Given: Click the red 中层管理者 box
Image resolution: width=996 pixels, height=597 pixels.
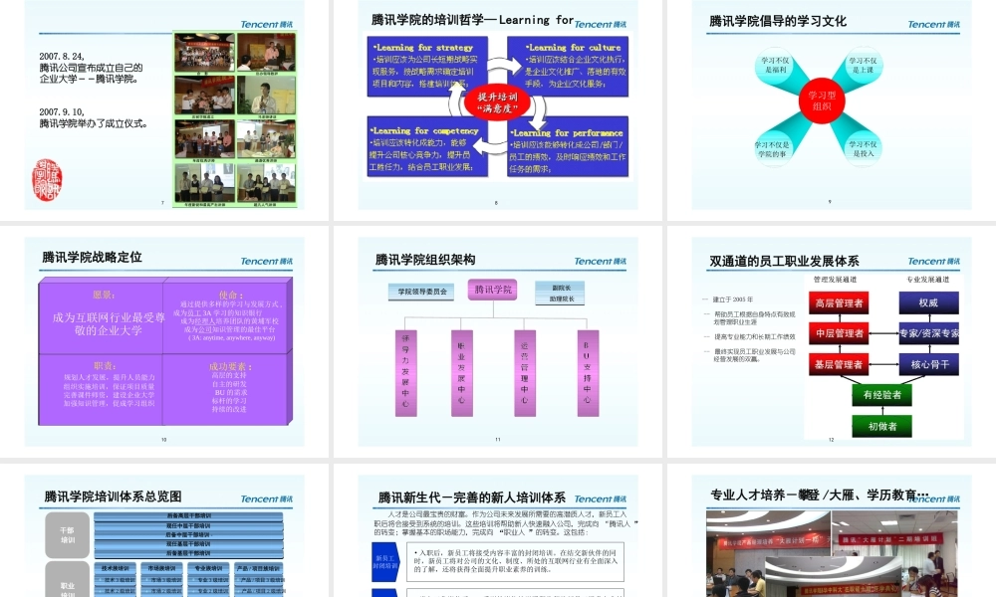Looking at the screenshot, I should (839, 333).
